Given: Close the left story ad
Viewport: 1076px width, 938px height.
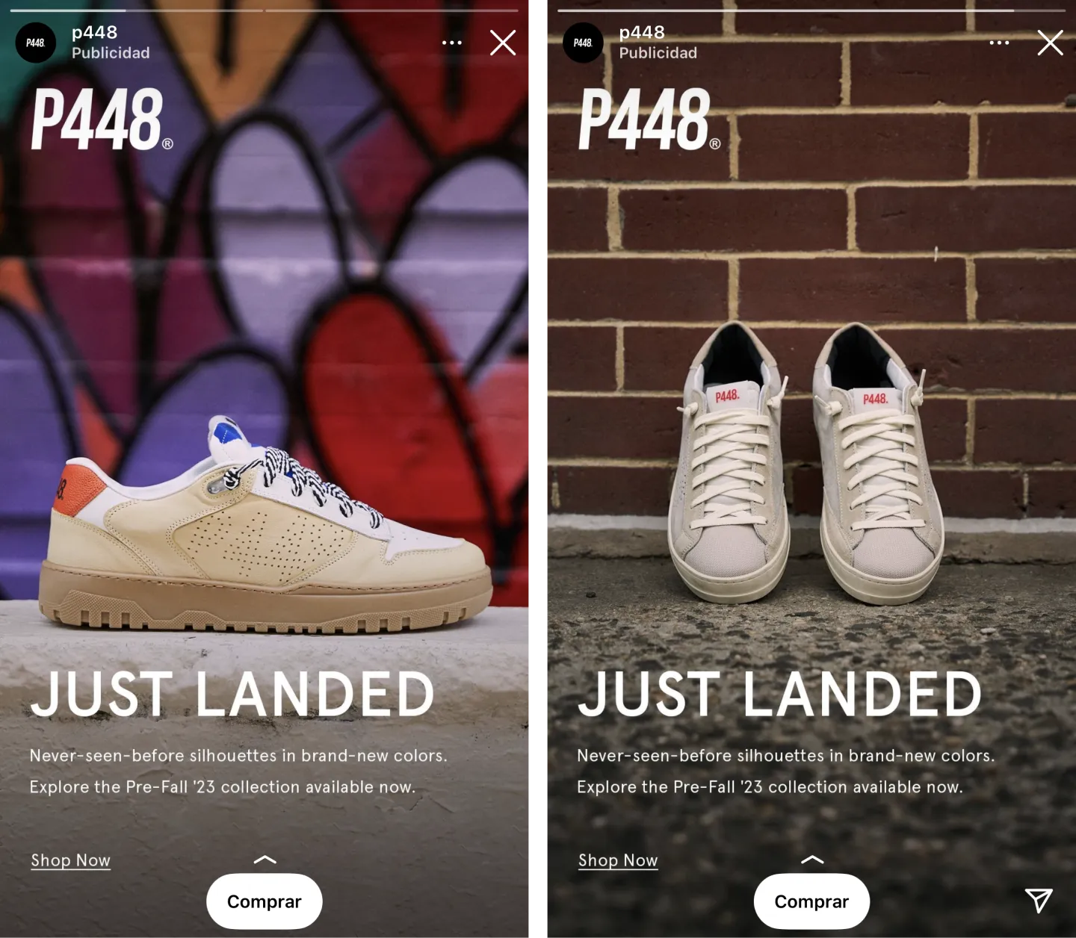Looking at the screenshot, I should click(503, 43).
